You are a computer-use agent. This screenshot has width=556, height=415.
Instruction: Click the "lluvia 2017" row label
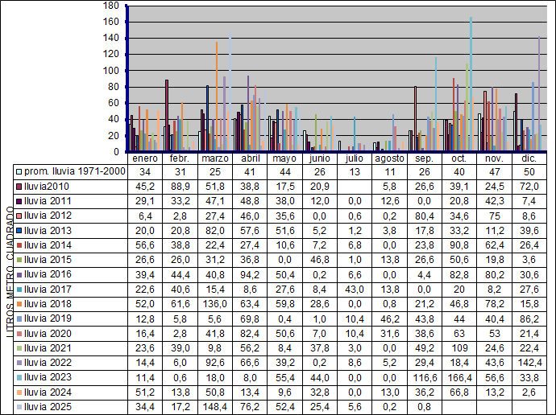pos(51,289)
